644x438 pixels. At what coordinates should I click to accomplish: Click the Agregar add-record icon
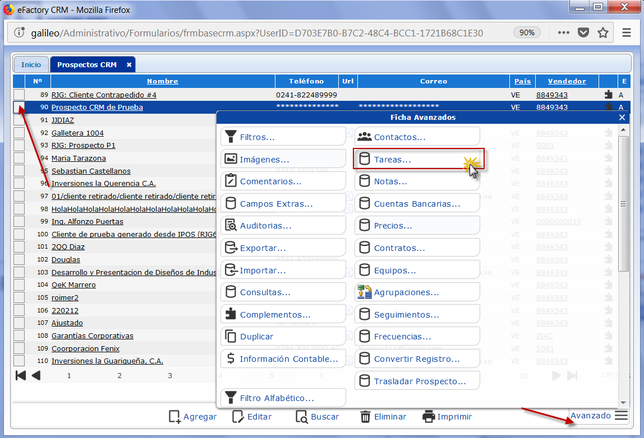click(x=174, y=417)
